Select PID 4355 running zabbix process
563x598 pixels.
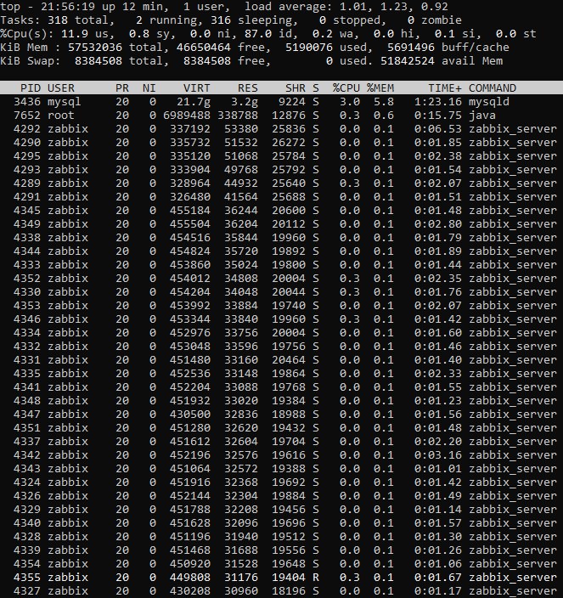26,578
